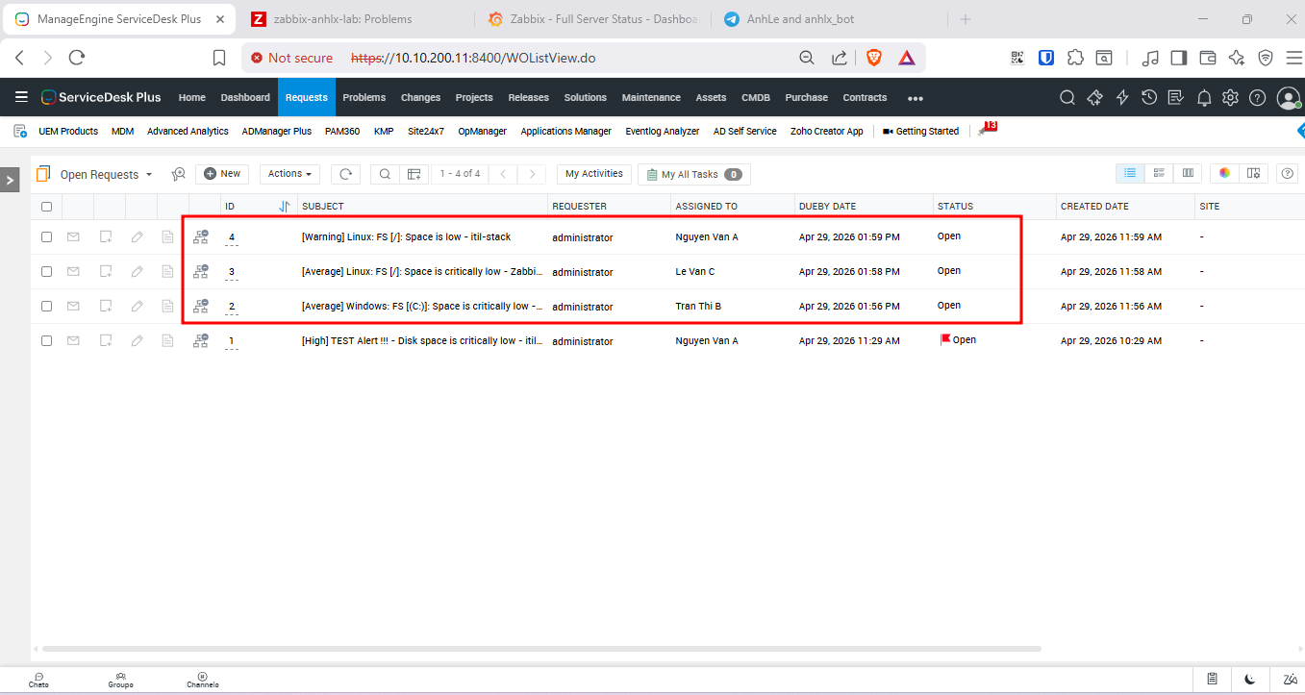
Task: Select the checkbox for request ID 4
Action: tap(46, 237)
